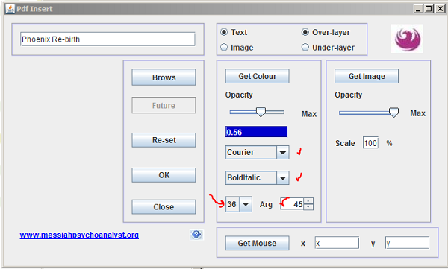Viewport: 448px width, 269px height.
Task: Click the blue help question mark icon
Action: [196, 235]
